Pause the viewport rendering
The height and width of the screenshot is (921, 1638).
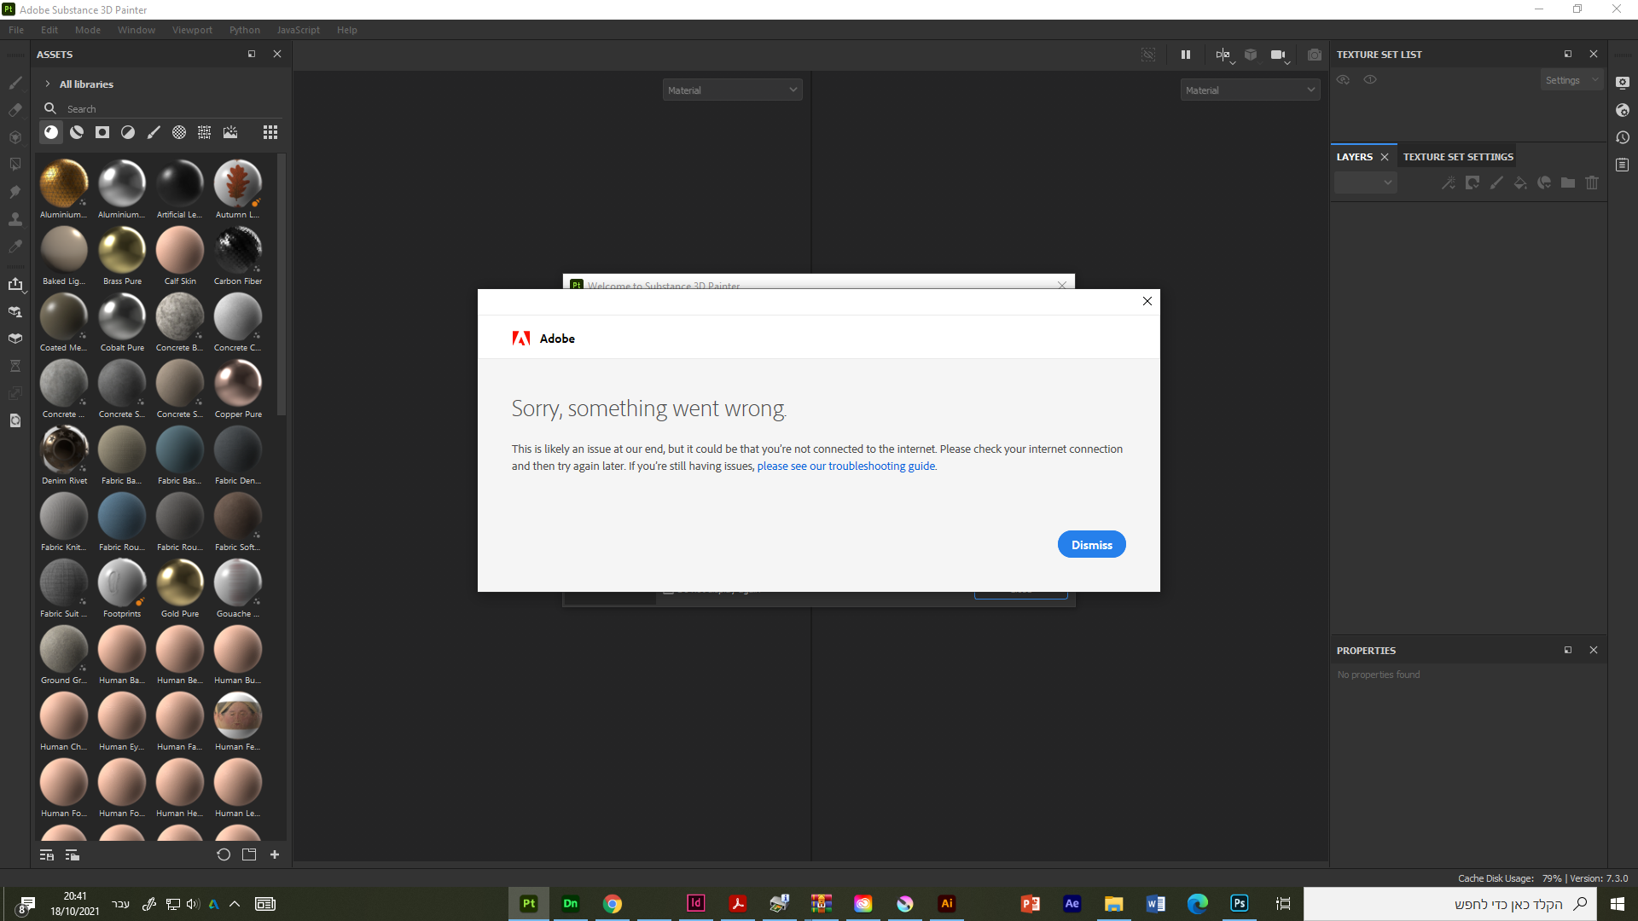[x=1185, y=54]
